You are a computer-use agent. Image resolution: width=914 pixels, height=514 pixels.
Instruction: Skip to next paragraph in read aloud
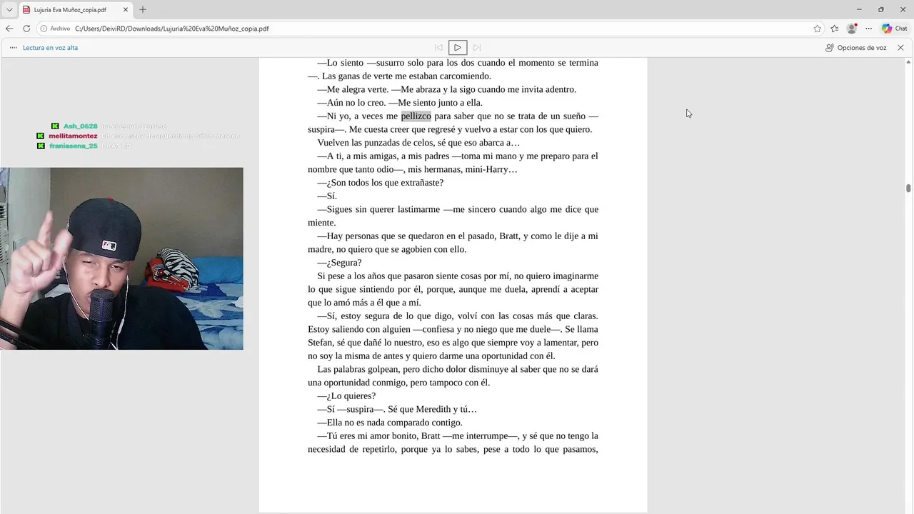pyautogui.click(x=477, y=48)
